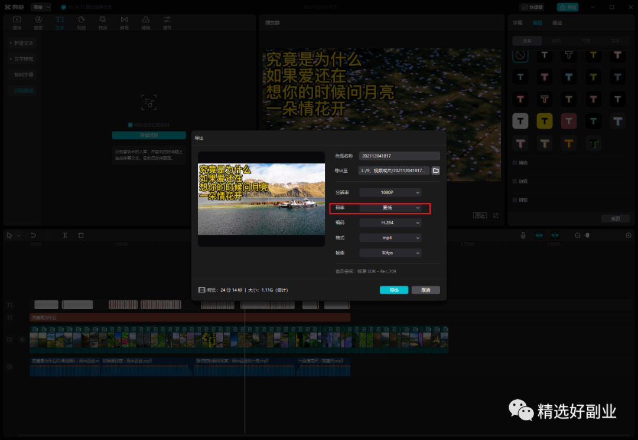Image resolution: width=638 pixels, height=440 pixels.
Task: Open the 媒体 (Media) panel icon
Action: (17, 22)
